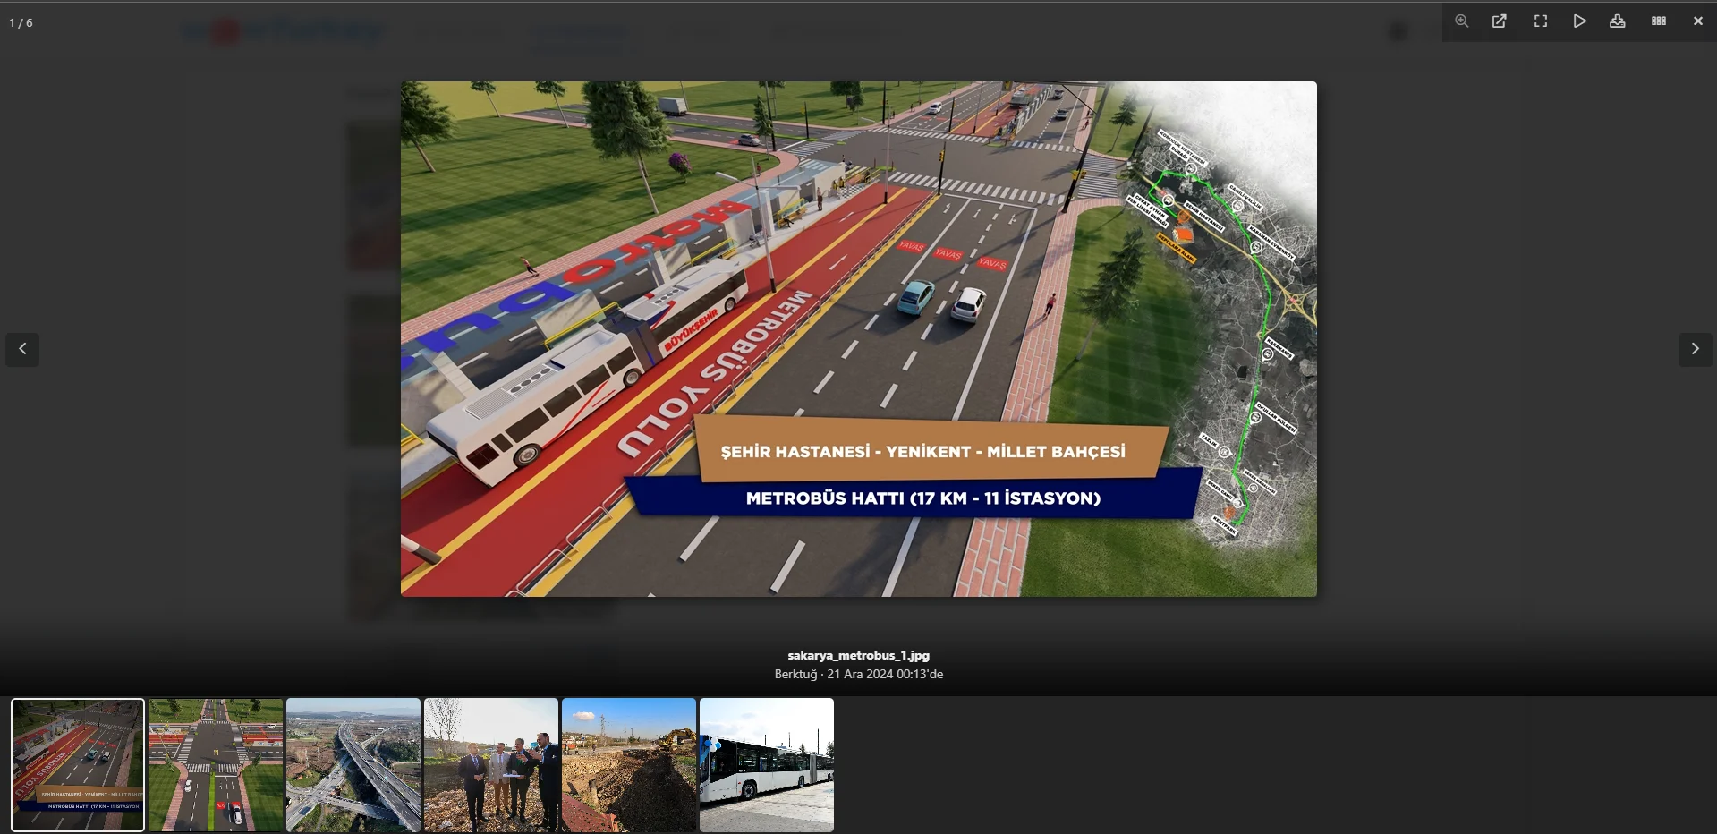This screenshot has height=834, width=1717.
Task: Show the excavator construction site thumbnail
Action: click(x=629, y=765)
